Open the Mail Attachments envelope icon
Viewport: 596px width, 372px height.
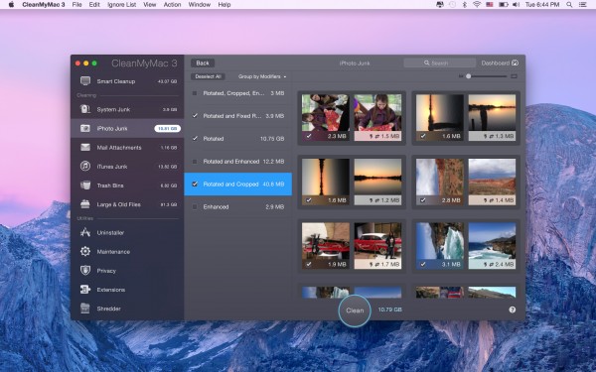[x=85, y=147]
